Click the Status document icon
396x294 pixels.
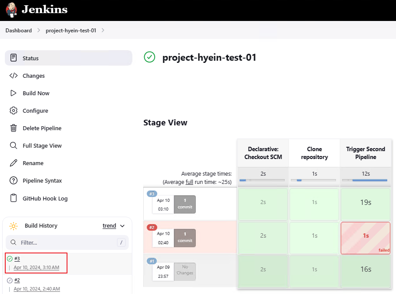point(14,58)
